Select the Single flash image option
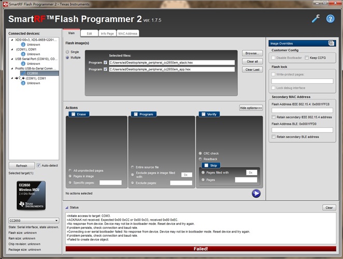Viewport: 343px width, 259px height. [x=67, y=52]
